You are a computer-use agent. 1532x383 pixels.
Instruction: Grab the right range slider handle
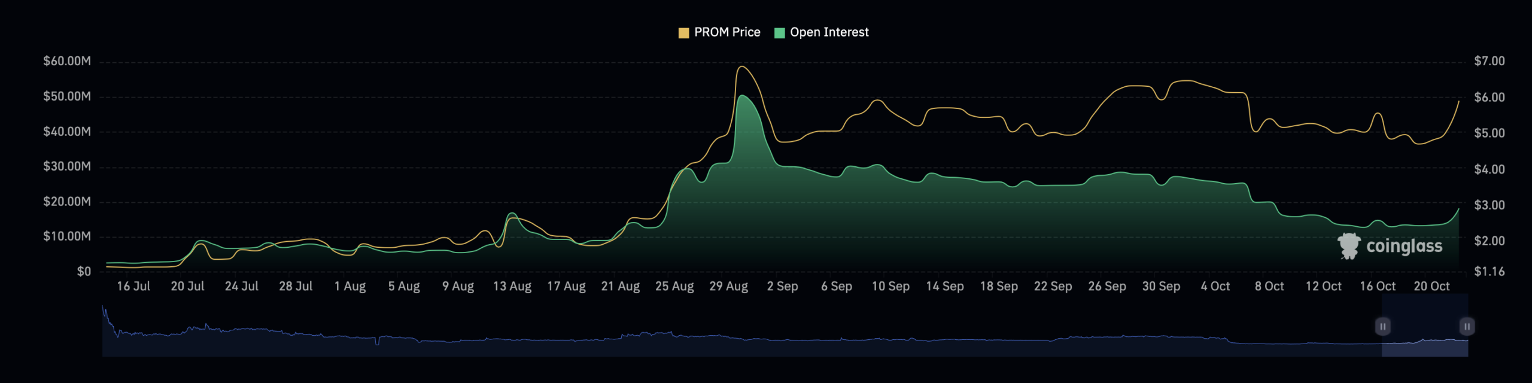coord(1467,326)
